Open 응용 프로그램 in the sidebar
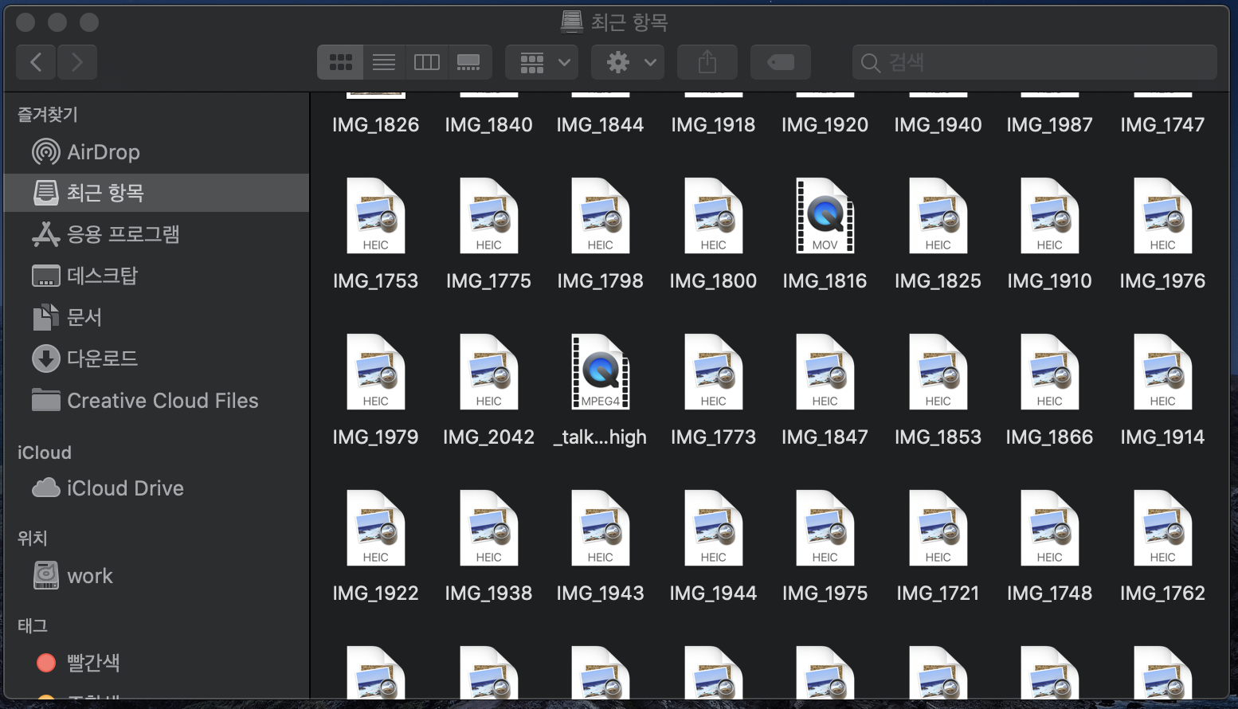Viewport: 1238px width, 709px height. coord(156,234)
